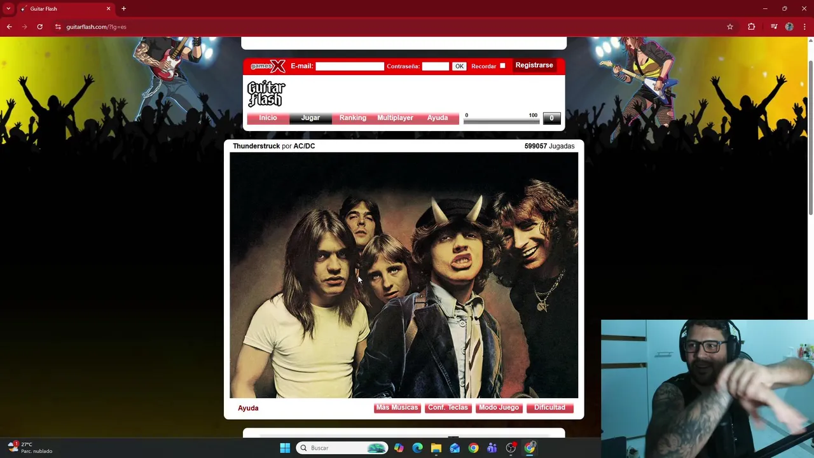Open a new browser tab
The width and height of the screenshot is (814, 458).
coord(123,9)
